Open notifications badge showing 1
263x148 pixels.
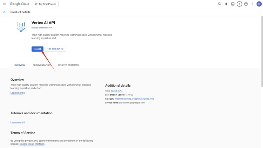point(240,4)
